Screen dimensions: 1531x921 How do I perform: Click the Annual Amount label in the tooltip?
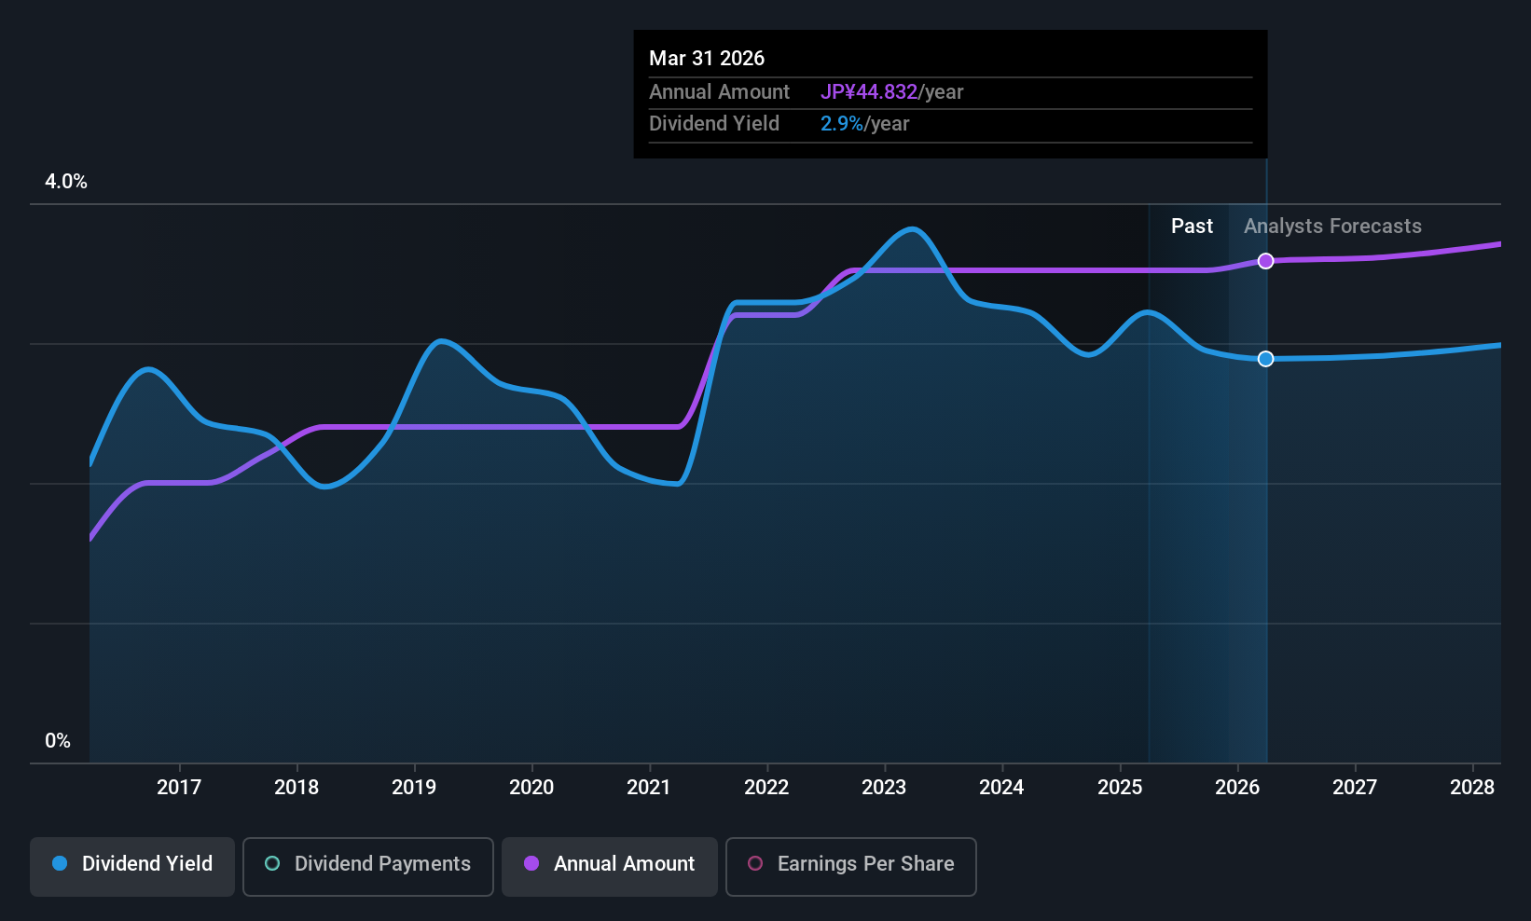(x=719, y=92)
